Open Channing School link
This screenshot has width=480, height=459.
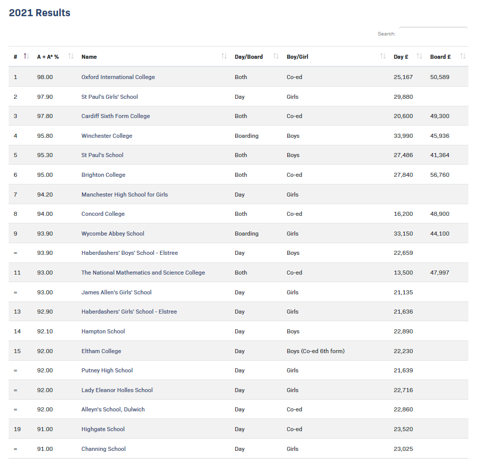coord(104,449)
